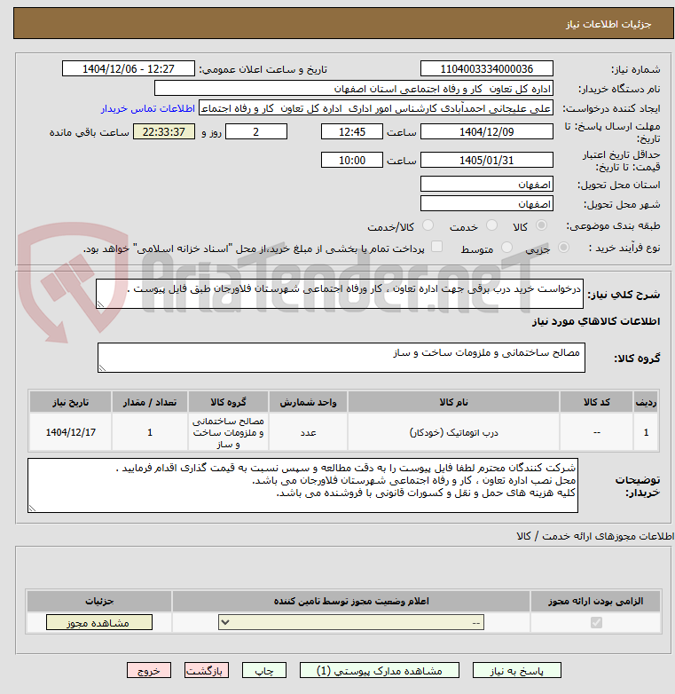
Task: Click the نام کالا column header
Action: coord(453,402)
